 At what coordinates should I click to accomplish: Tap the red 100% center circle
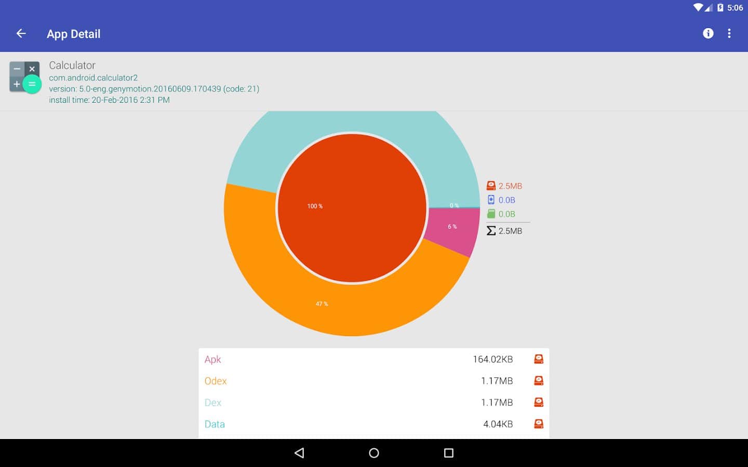point(352,208)
